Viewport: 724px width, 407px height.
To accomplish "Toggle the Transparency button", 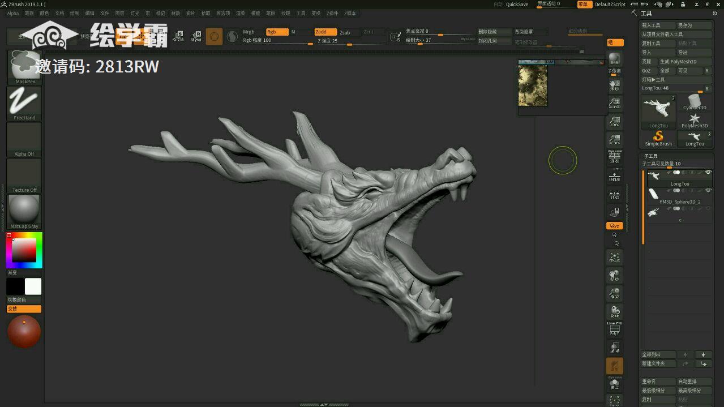I will [x=615, y=348].
